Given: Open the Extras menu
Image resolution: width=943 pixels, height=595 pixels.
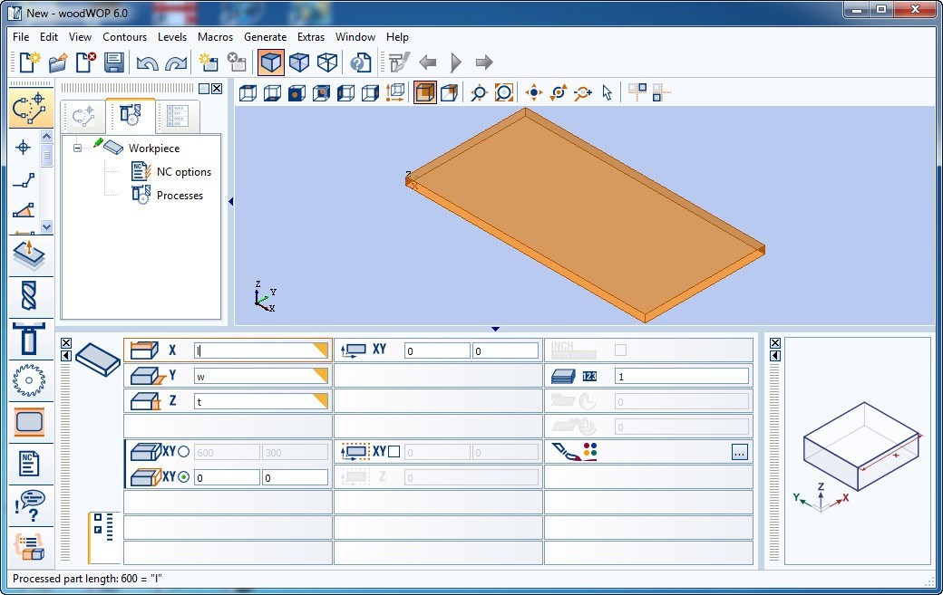Looking at the screenshot, I should pos(311,36).
